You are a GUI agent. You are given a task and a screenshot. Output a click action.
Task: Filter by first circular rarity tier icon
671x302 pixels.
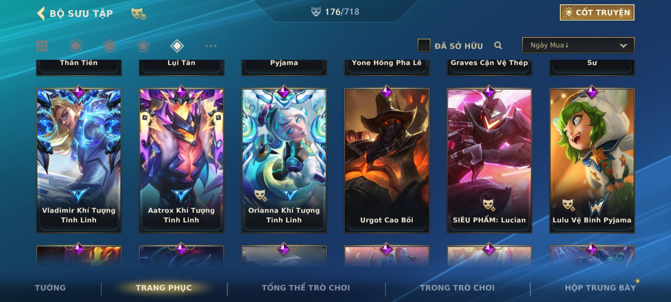76,46
